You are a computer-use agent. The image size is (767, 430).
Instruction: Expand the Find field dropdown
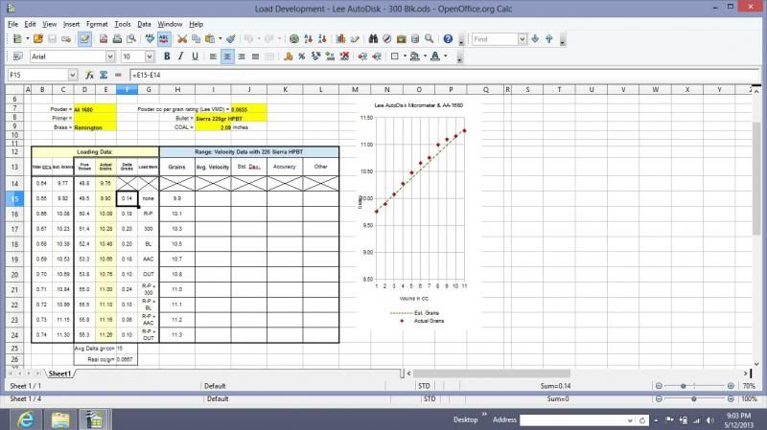[x=523, y=39]
